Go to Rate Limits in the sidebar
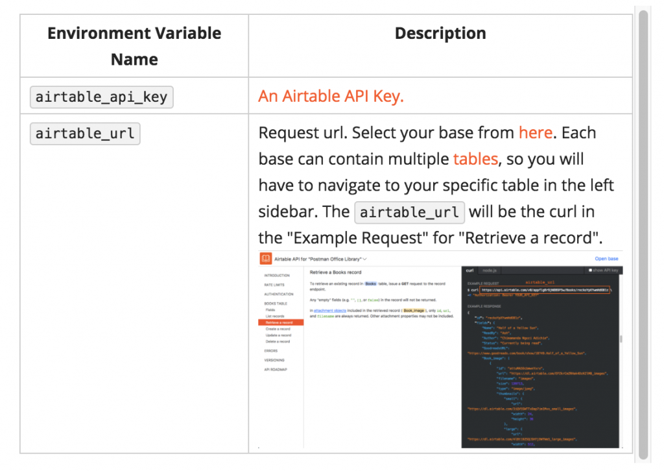Image resolution: width=664 pixels, height=471 pixels. tap(274, 285)
